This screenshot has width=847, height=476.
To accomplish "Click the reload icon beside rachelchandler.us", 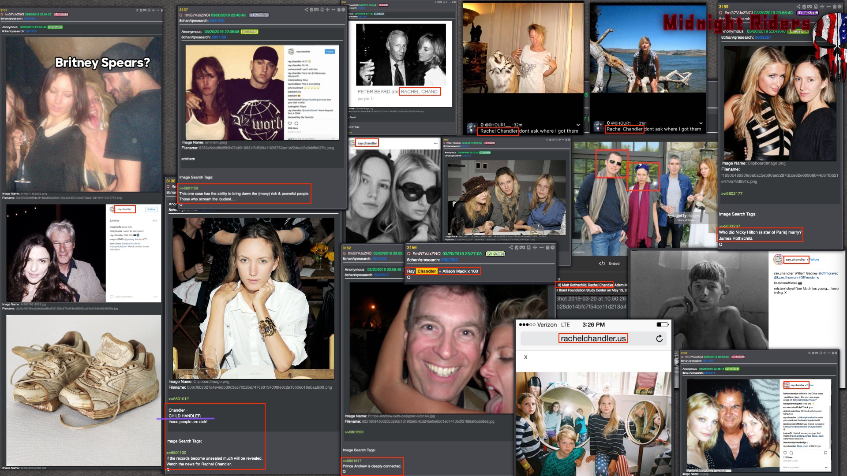I will (x=660, y=338).
